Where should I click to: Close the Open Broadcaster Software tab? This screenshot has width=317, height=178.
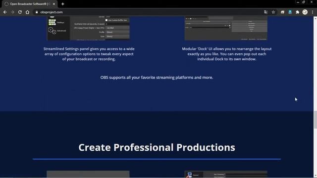click(54, 4)
